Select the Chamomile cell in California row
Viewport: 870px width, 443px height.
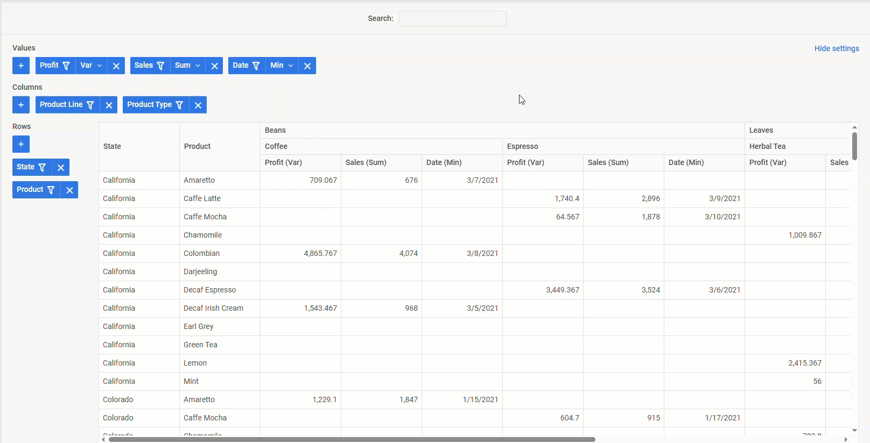(220, 235)
